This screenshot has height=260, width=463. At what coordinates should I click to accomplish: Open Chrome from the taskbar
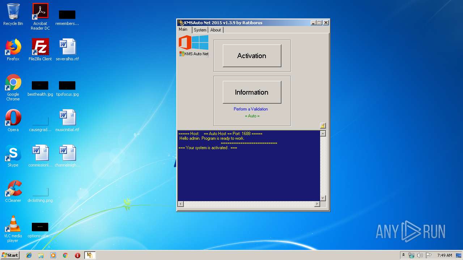pos(65,255)
